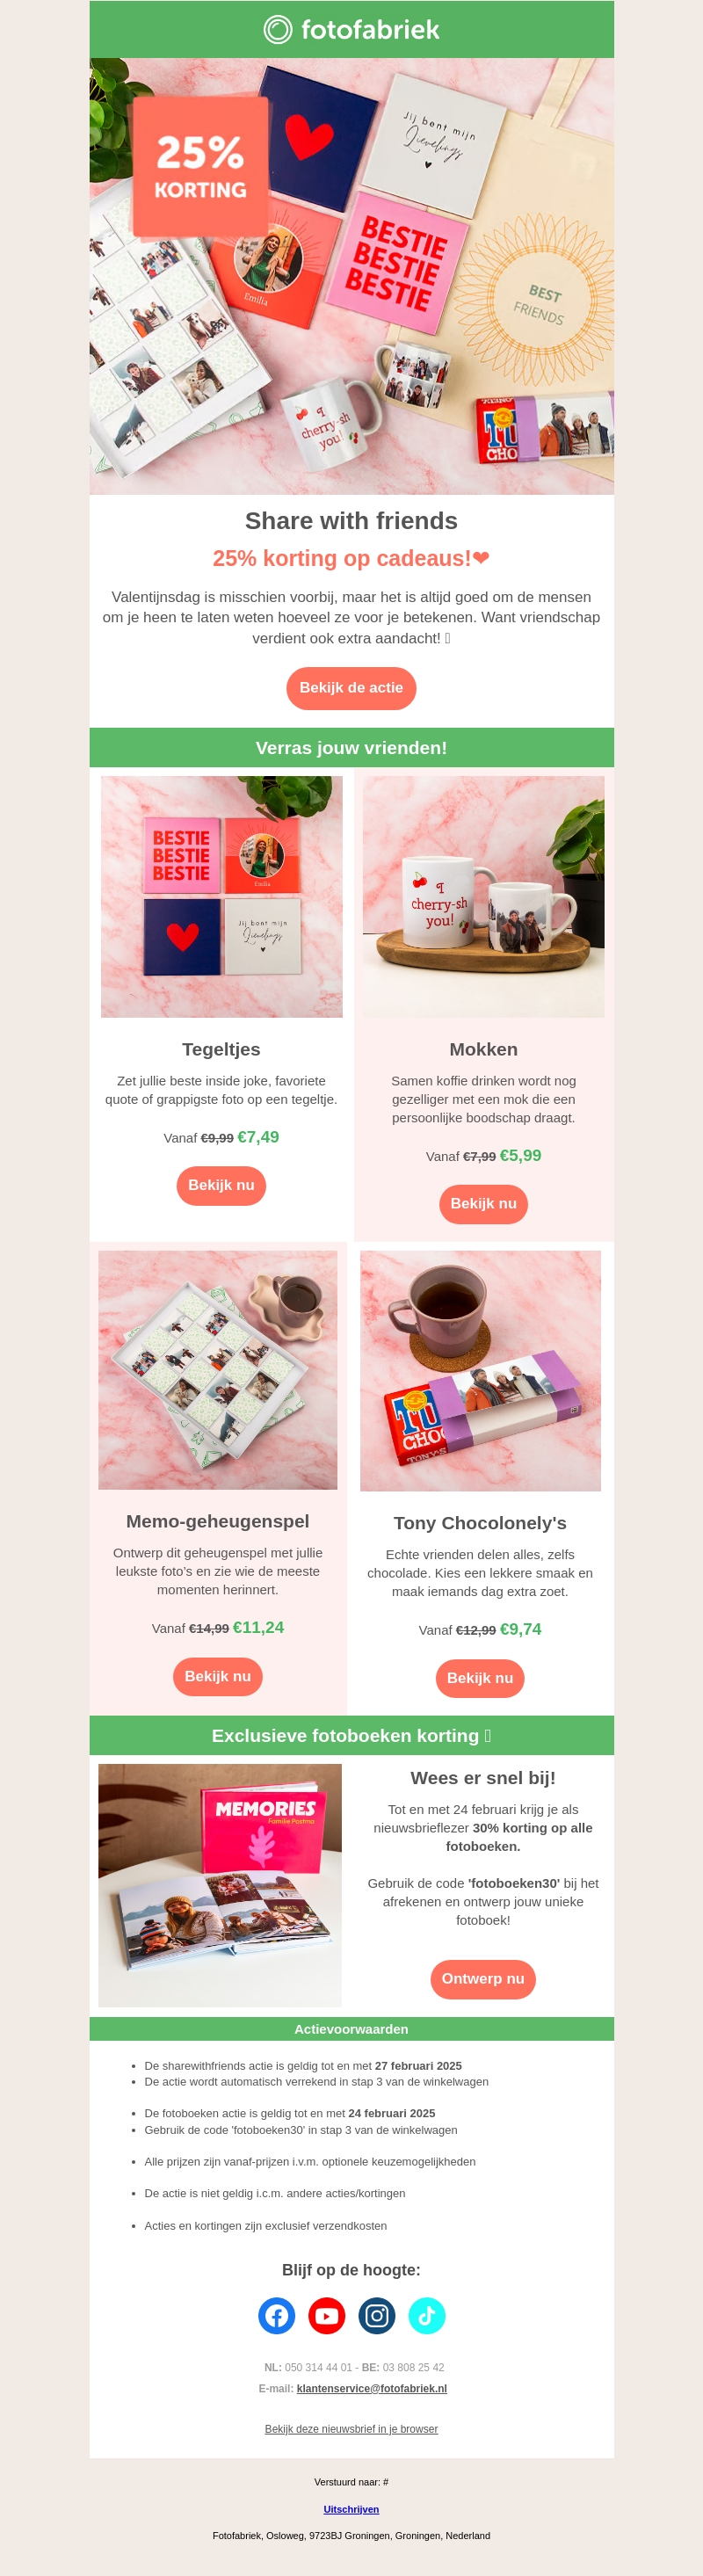Open the Tony Chocolonely's chocolate bar image

pos(480,1371)
